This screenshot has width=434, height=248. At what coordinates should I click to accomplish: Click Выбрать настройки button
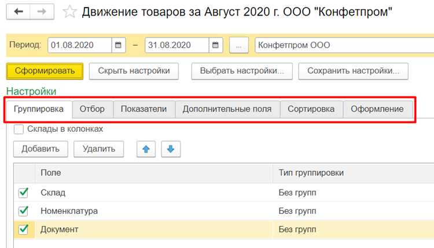pyautogui.click(x=242, y=71)
